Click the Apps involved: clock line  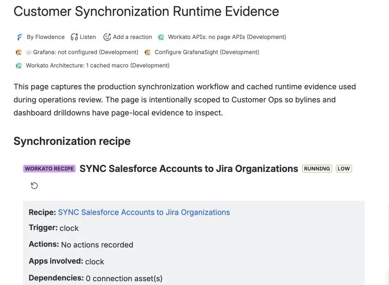(66, 261)
